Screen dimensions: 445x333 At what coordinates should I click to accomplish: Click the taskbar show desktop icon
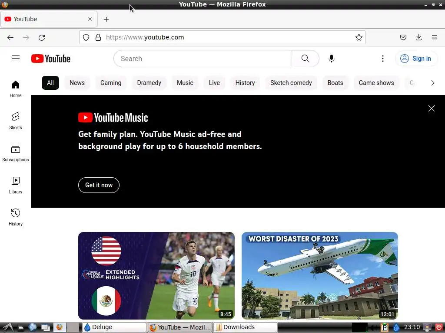[45, 327]
